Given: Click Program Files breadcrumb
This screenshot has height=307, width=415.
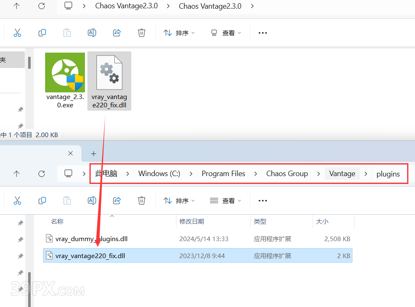Looking at the screenshot, I should point(223,174).
